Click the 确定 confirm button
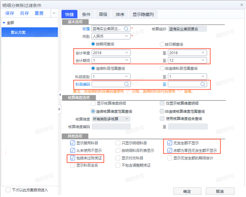 pyautogui.click(x=187, y=191)
